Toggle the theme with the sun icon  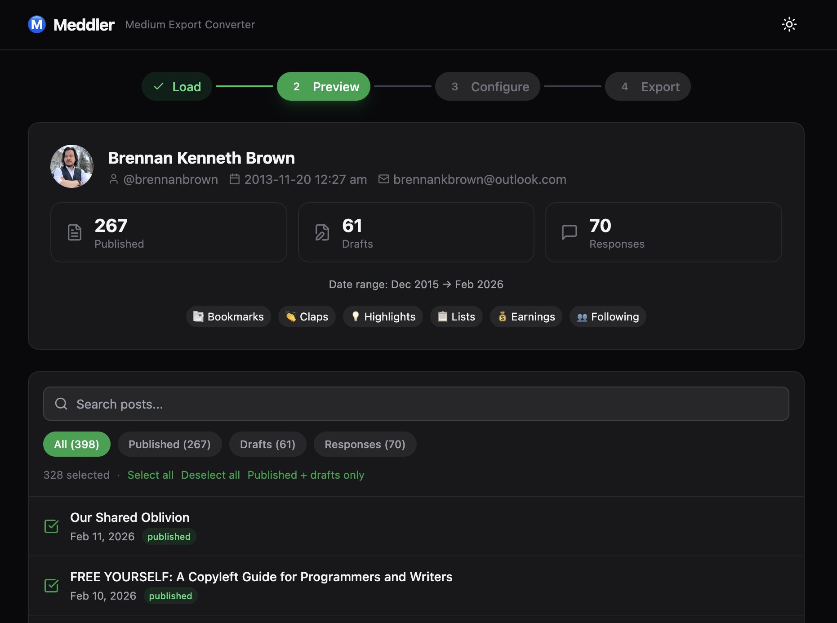(x=789, y=24)
